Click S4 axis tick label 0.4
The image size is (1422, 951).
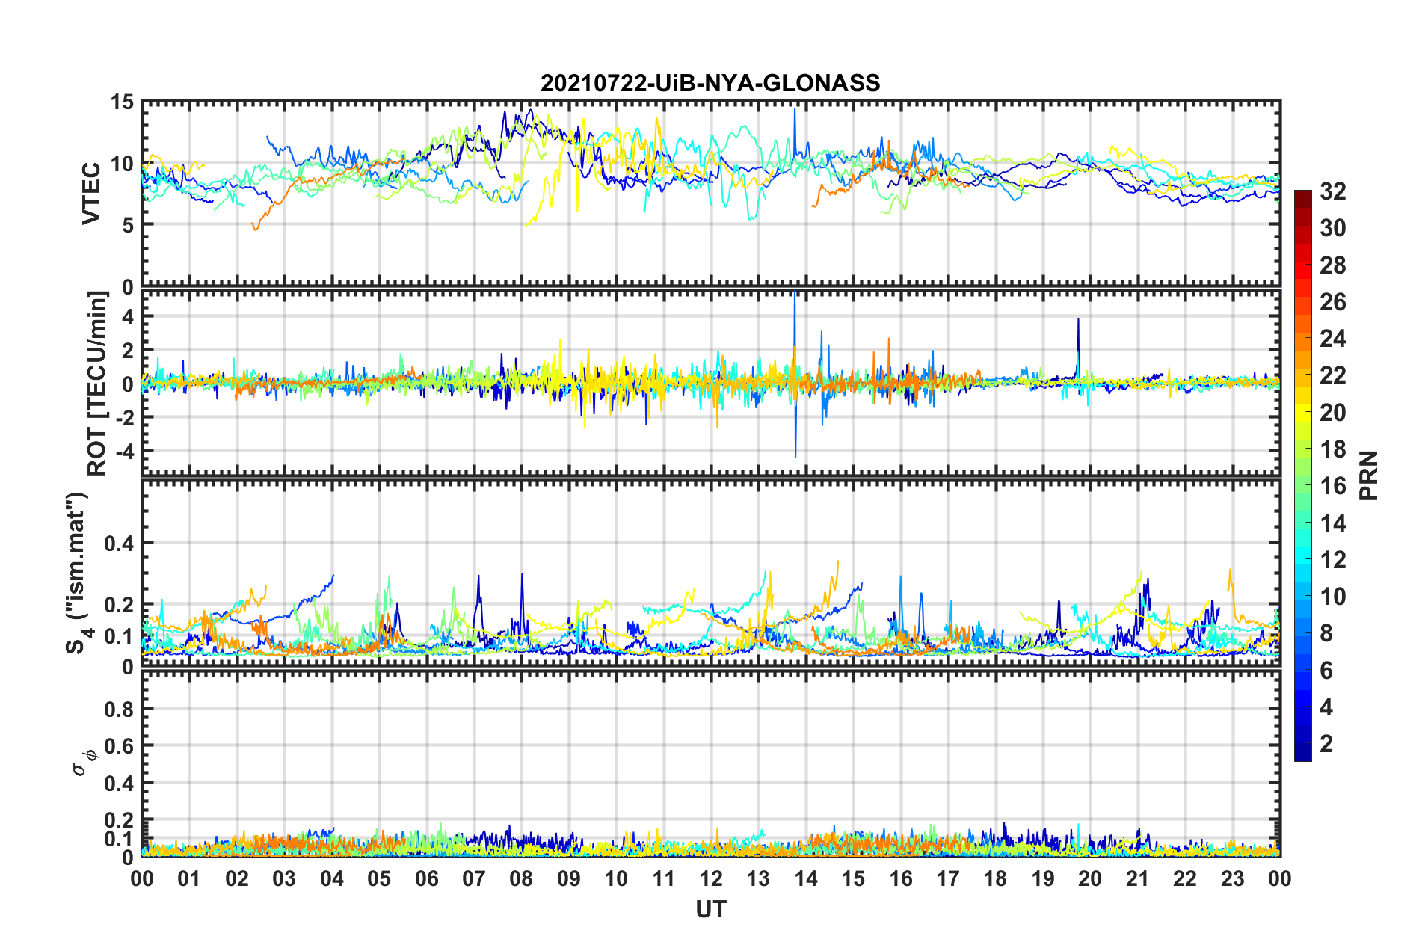pyautogui.click(x=119, y=544)
